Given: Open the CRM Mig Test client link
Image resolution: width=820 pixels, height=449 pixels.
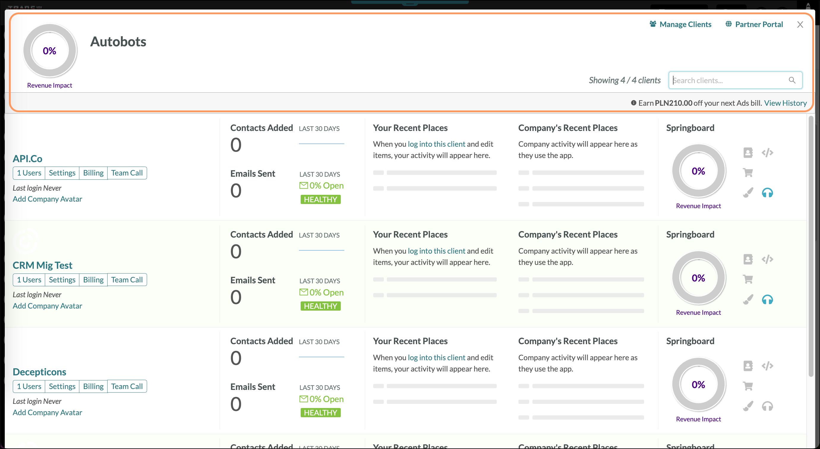Looking at the screenshot, I should point(42,265).
